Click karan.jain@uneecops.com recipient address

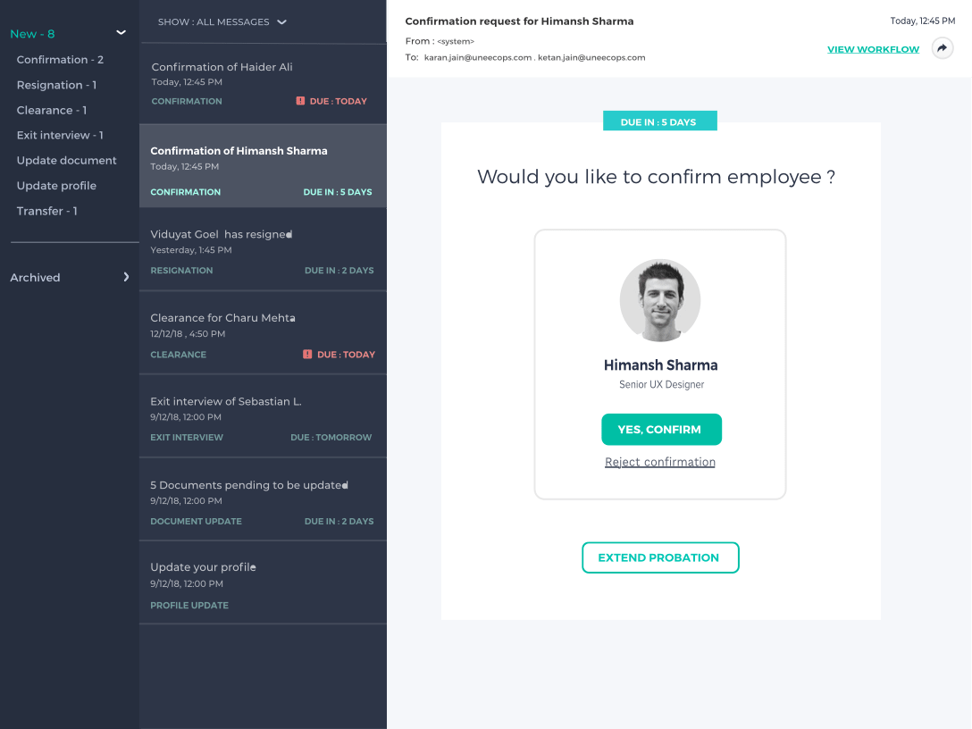click(x=478, y=58)
